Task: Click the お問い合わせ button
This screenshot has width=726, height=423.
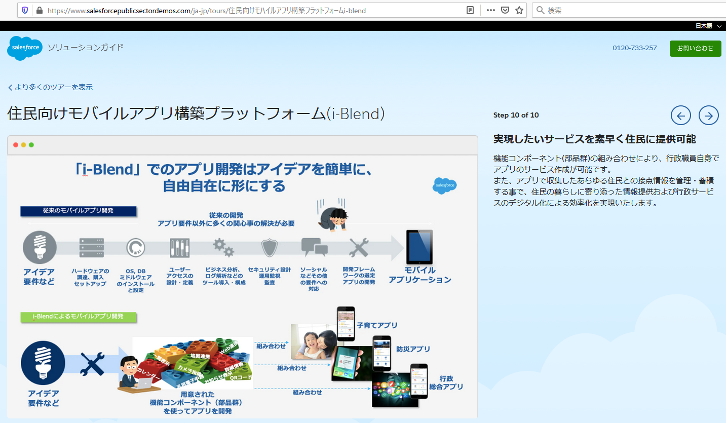Action: (x=695, y=48)
